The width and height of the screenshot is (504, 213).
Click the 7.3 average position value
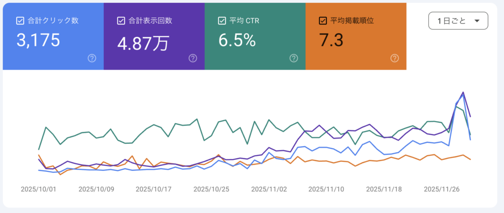click(330, 41)
